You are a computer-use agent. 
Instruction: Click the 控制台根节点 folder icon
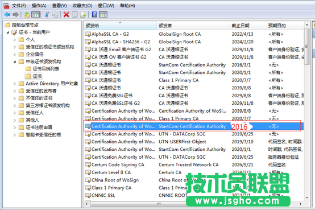(x=7, y=25)
